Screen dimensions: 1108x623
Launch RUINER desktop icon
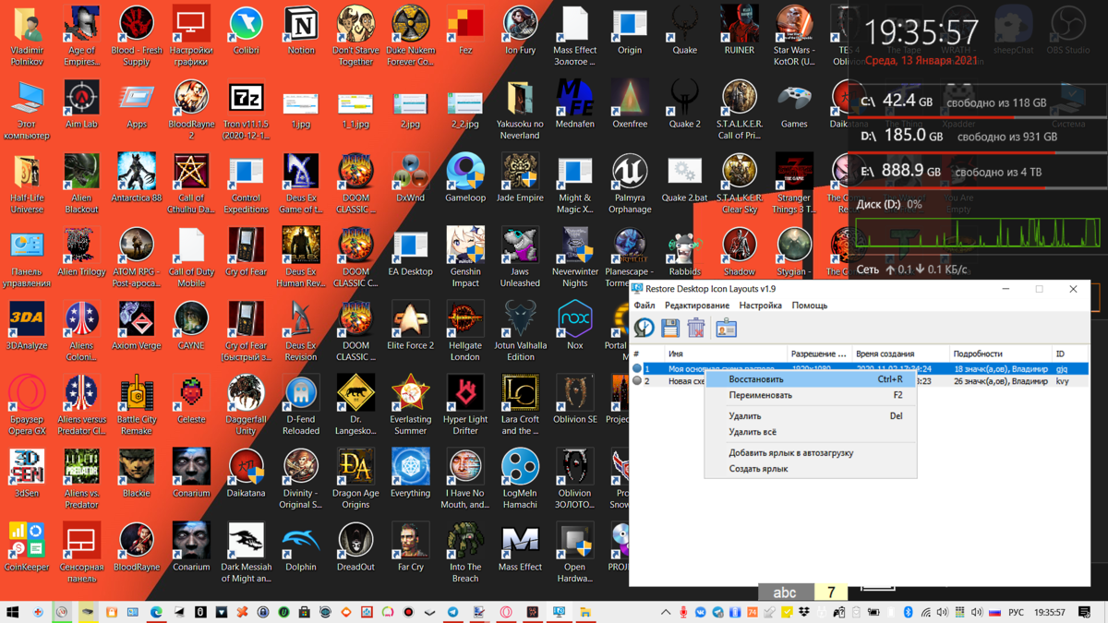click(740, 30)
